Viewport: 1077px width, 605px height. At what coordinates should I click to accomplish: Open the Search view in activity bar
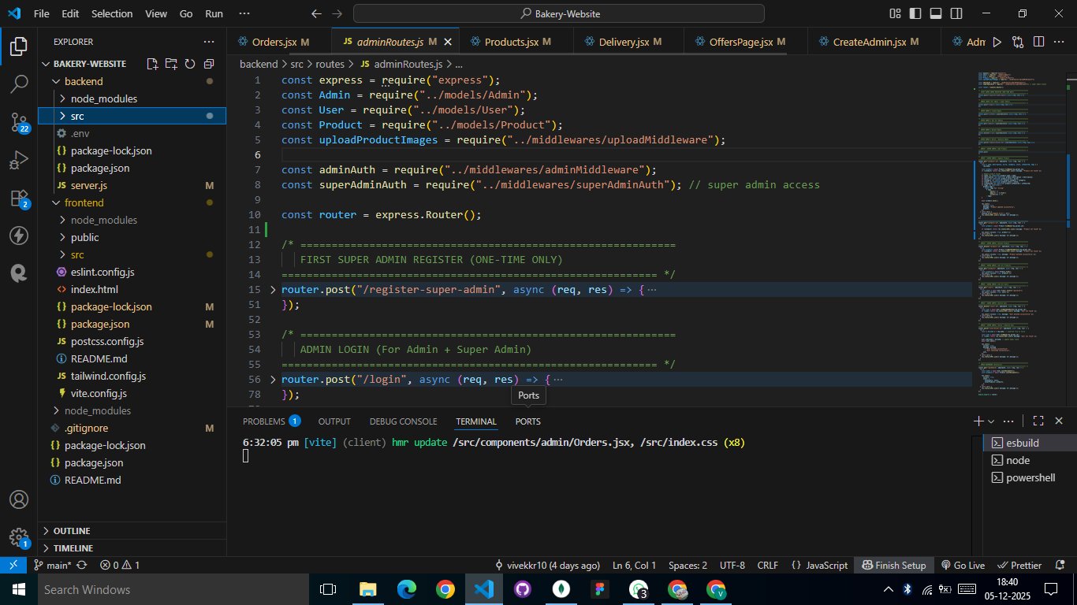click(x=18, y=84)
